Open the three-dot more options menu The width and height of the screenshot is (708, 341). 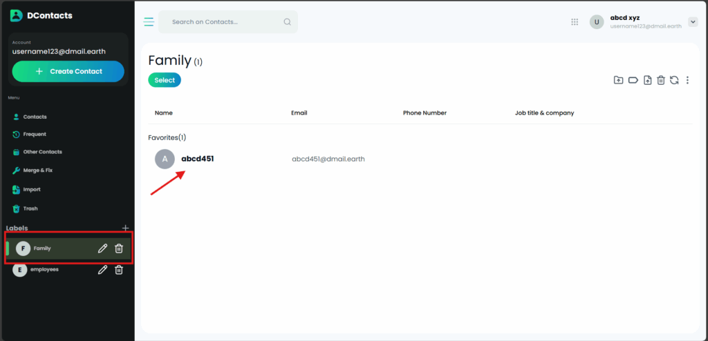(x=687, y=81)
